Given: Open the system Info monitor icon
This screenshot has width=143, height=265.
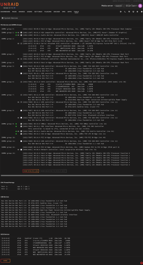Looking at the screenshot, I should (133, 12).
